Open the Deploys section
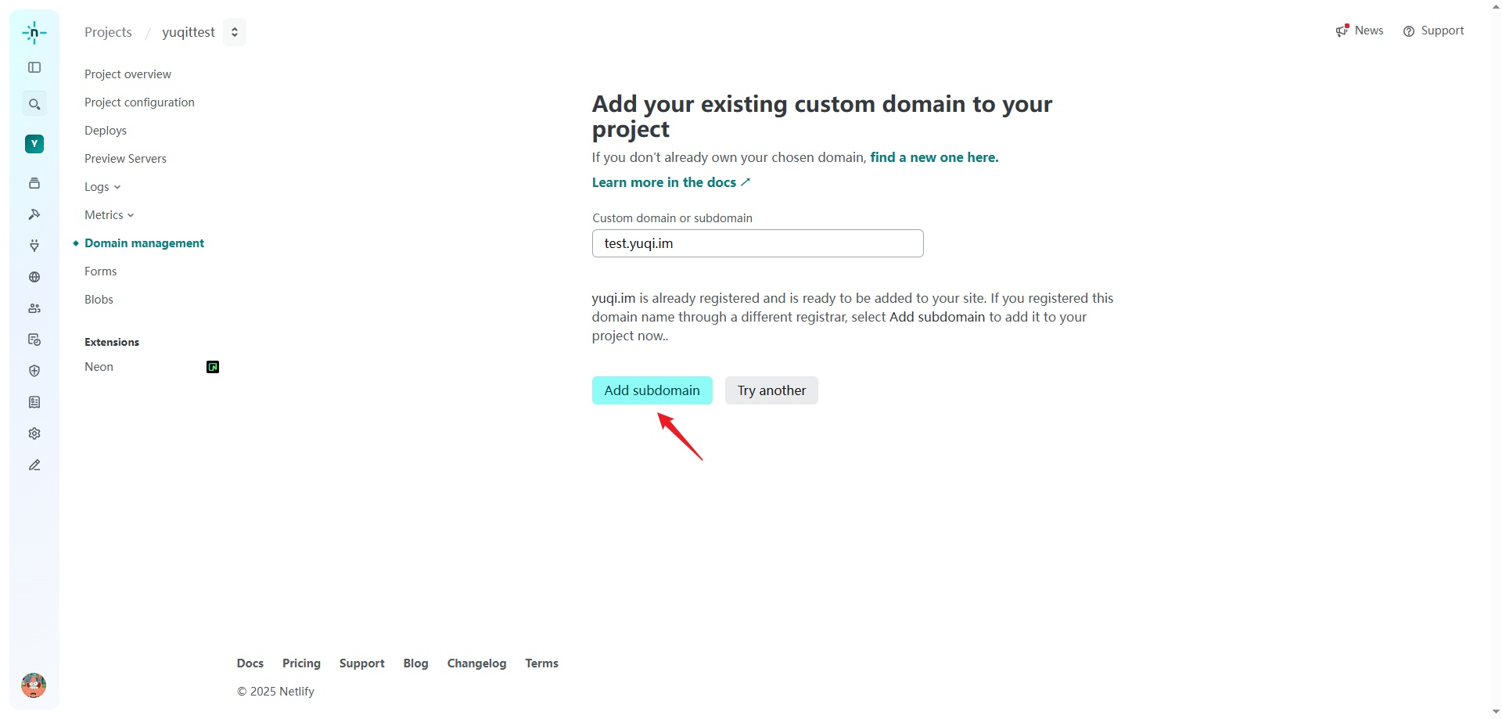 pos(106,131)
